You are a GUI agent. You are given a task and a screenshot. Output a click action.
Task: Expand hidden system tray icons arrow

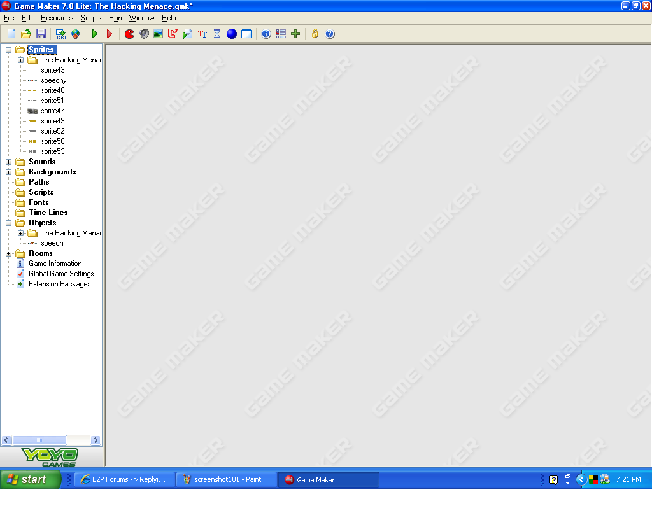click(581, 480)
